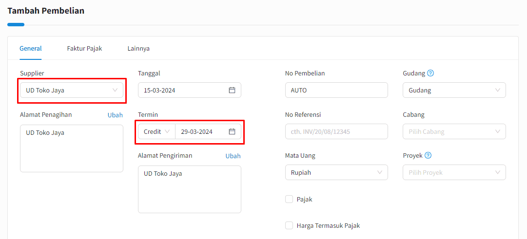Image resolution: width=527 pixels, height=239 pixels.
Task: Click the Proyek help question mark icon
Action: point(428,155)
